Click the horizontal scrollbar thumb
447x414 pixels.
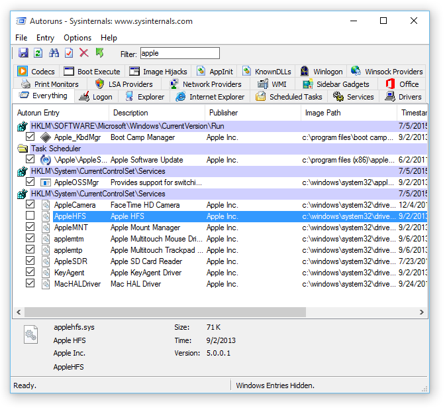165,312
